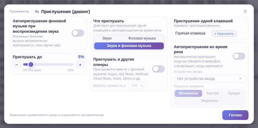Click the autosave notice text at bottom
The image size is (258, 128).
(x=56, y=115)
